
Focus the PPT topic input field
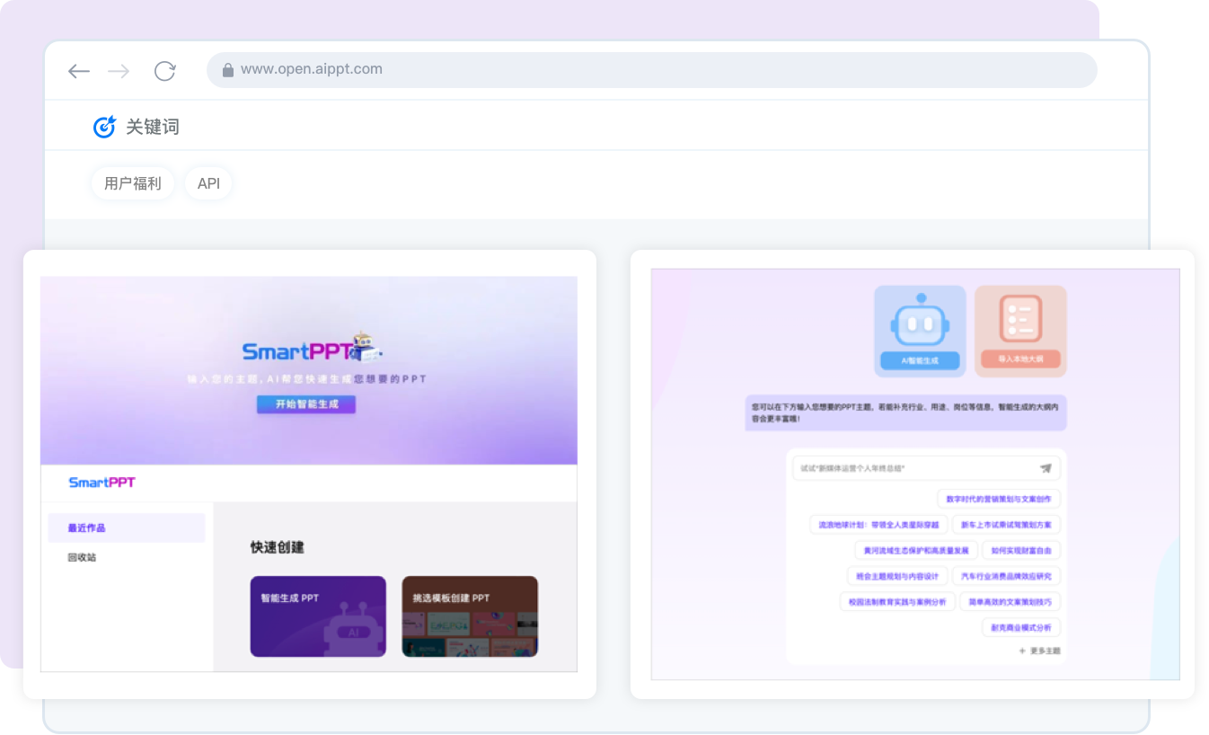(x=912, y=468)
